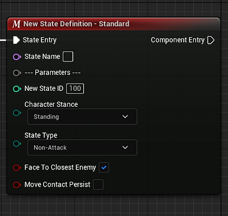Click the red Move Contact Persist pin
The height and width of the screenshot is (216, 228).
(17, 185)
